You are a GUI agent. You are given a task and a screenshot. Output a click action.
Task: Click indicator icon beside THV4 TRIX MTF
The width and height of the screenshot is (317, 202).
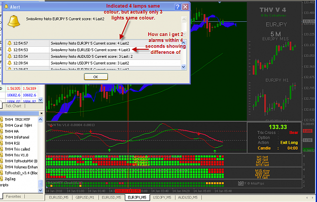pos(1,119)
